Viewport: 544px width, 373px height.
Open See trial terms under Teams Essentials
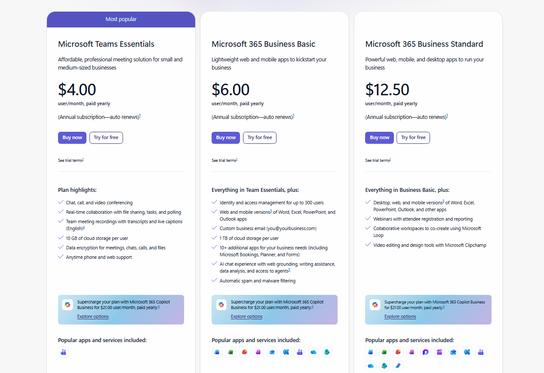71,161
